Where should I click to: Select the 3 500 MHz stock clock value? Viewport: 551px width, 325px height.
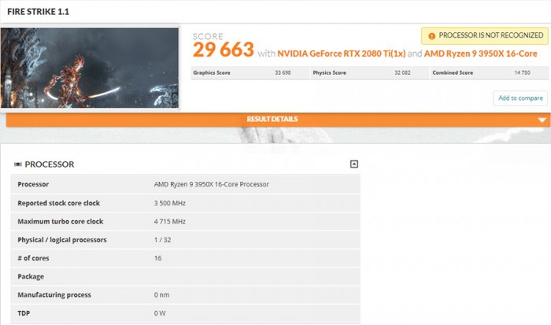coord(170,203)
